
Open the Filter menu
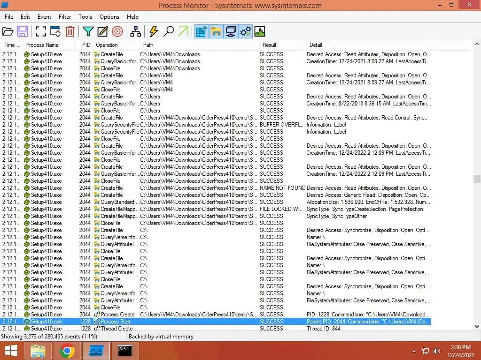pyautogui.click(x=65, y=17)
